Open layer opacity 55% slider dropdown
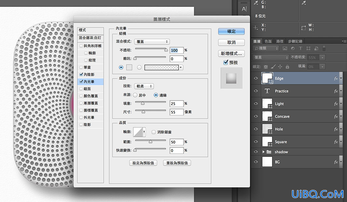Screen dimensions: 347x202 point(323,58)
